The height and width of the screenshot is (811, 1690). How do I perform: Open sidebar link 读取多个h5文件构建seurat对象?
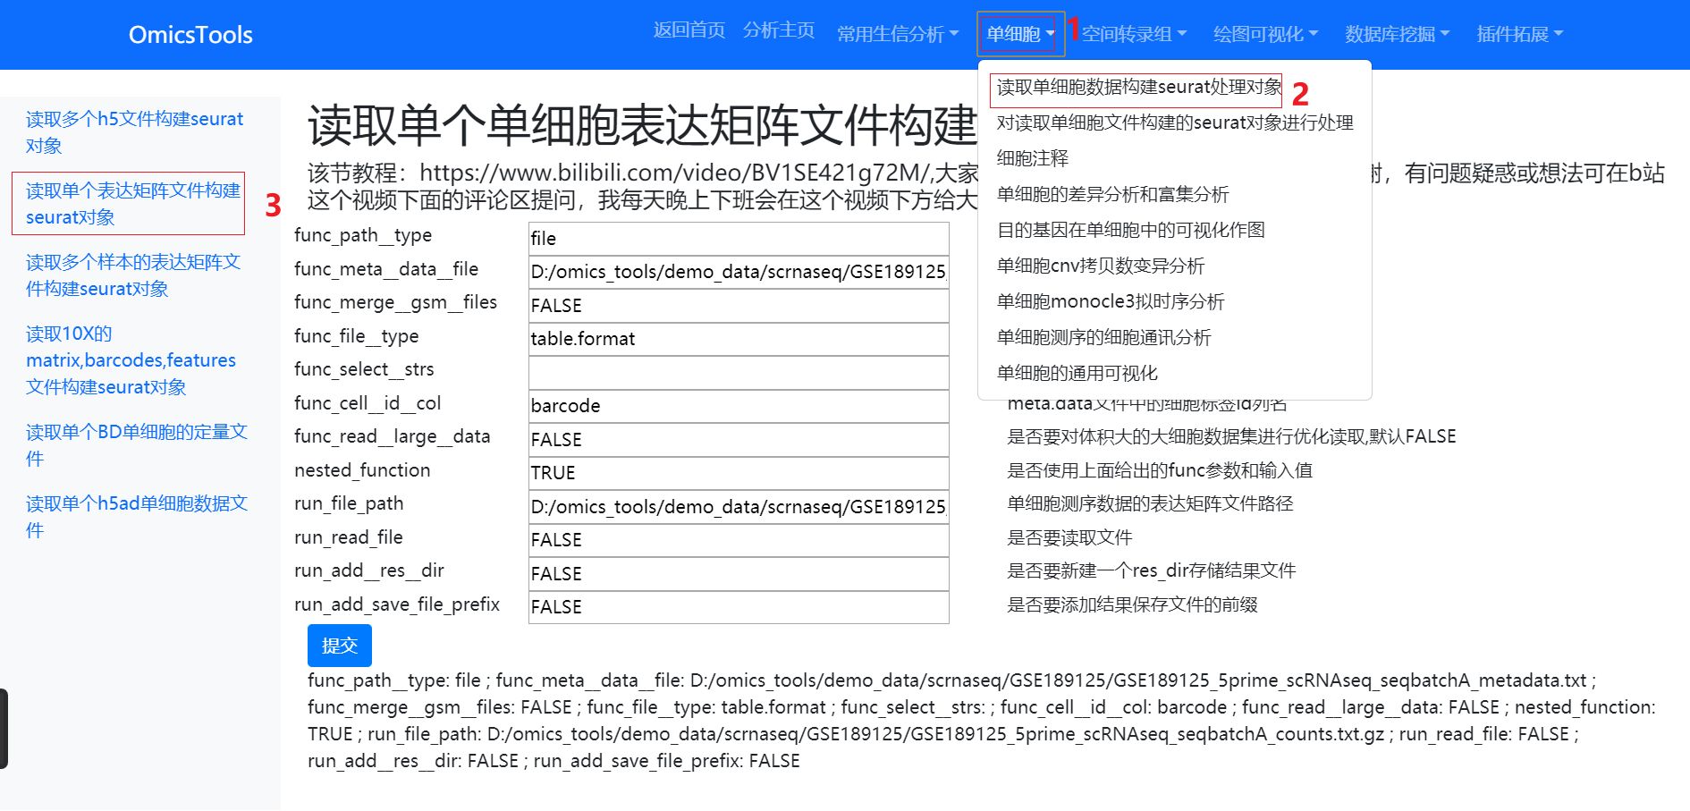coord(134,132)
